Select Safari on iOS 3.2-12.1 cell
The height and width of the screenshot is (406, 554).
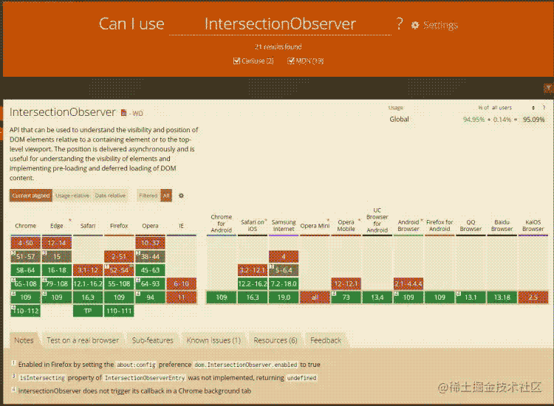click(253, 270)
